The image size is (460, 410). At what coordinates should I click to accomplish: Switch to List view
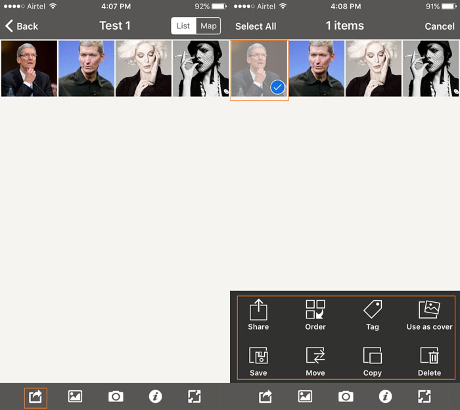183,26
